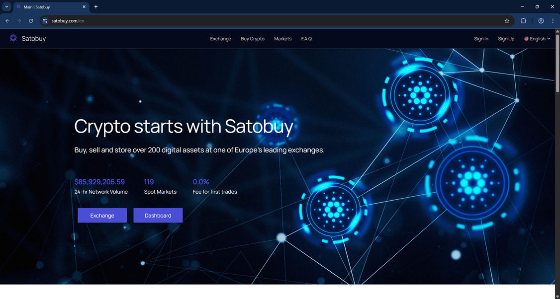The image size is (560, 299).
Task: Go back to previous page
Action: [7, 21]
